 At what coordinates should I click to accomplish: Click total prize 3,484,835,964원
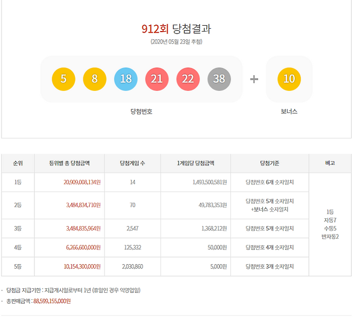[83, 229]
